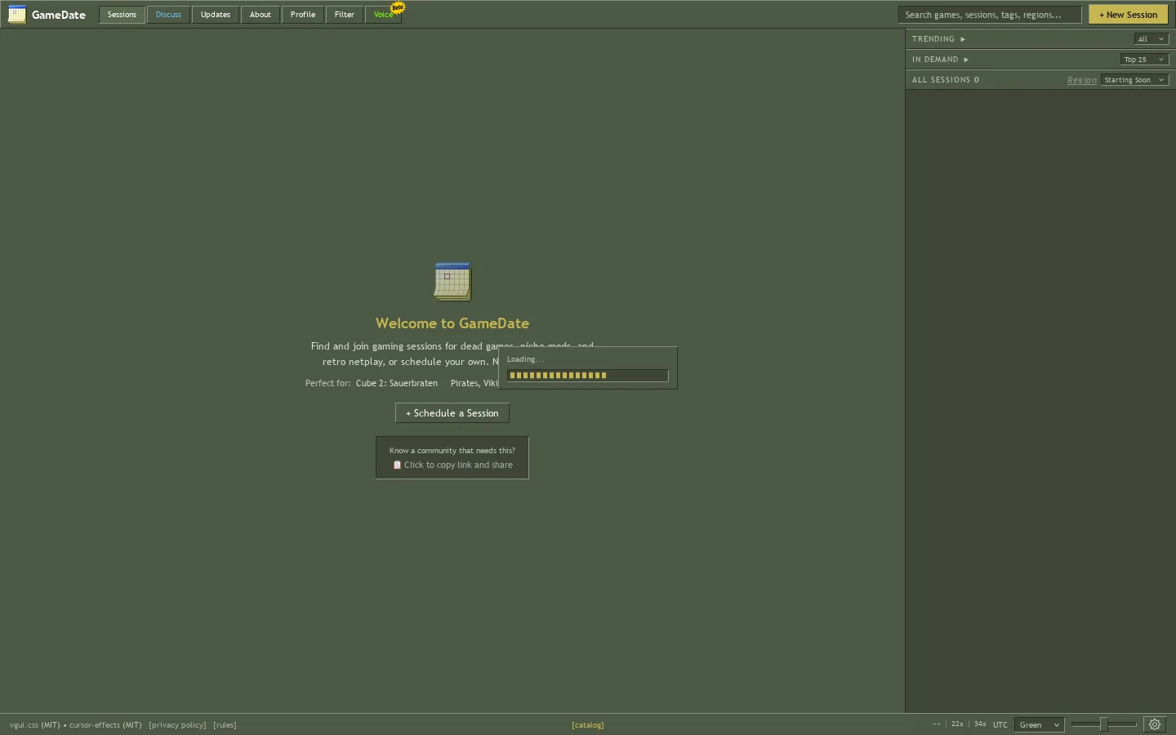Open the Filter tab
The height and width of the screenshot is (735, 1176).
pyautogui.click(x=345, y=15)
